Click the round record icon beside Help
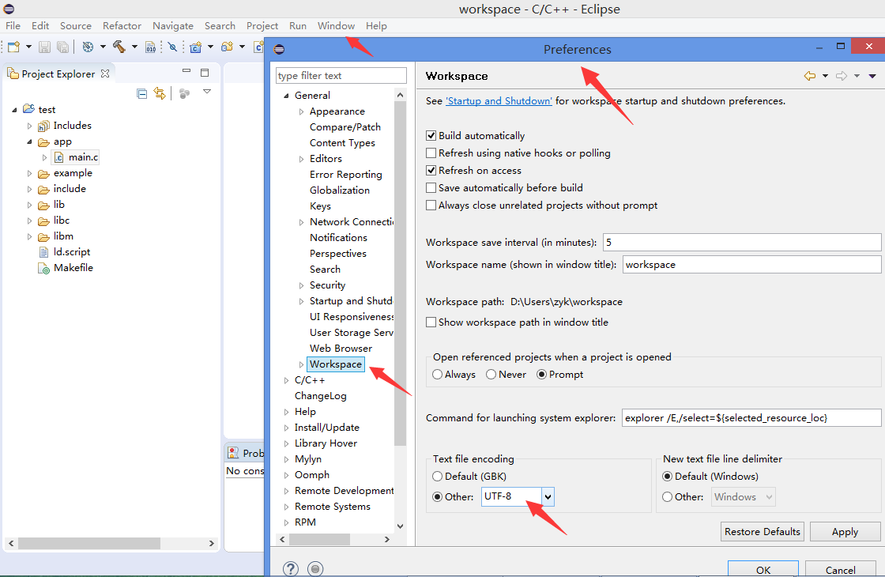Viewport: 885px width, 577px height. pos(315,568)
